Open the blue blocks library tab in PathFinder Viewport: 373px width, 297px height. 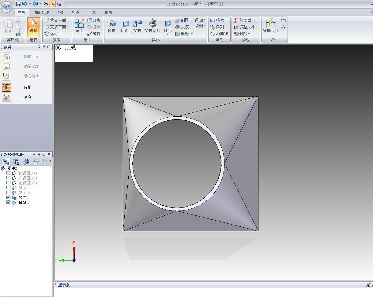[26, 161]
